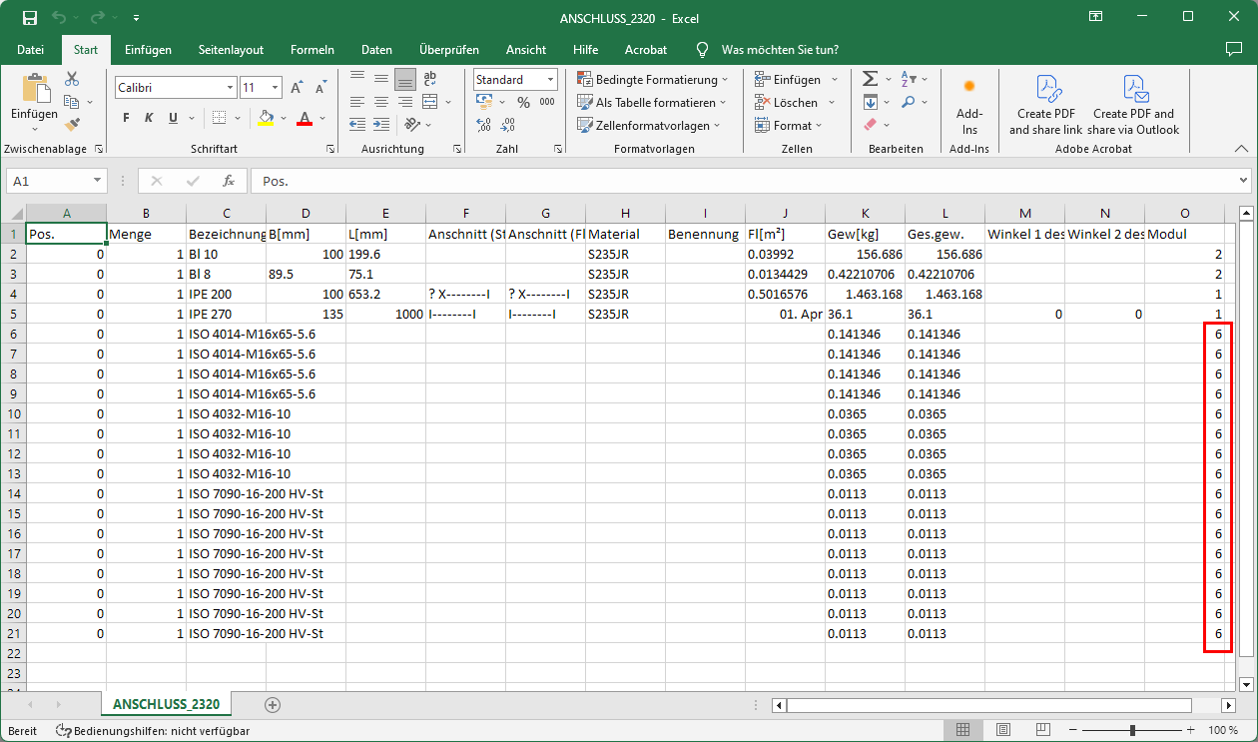
Task: Open the Formeln ribbon tab
Action: [x=312, y=49]
